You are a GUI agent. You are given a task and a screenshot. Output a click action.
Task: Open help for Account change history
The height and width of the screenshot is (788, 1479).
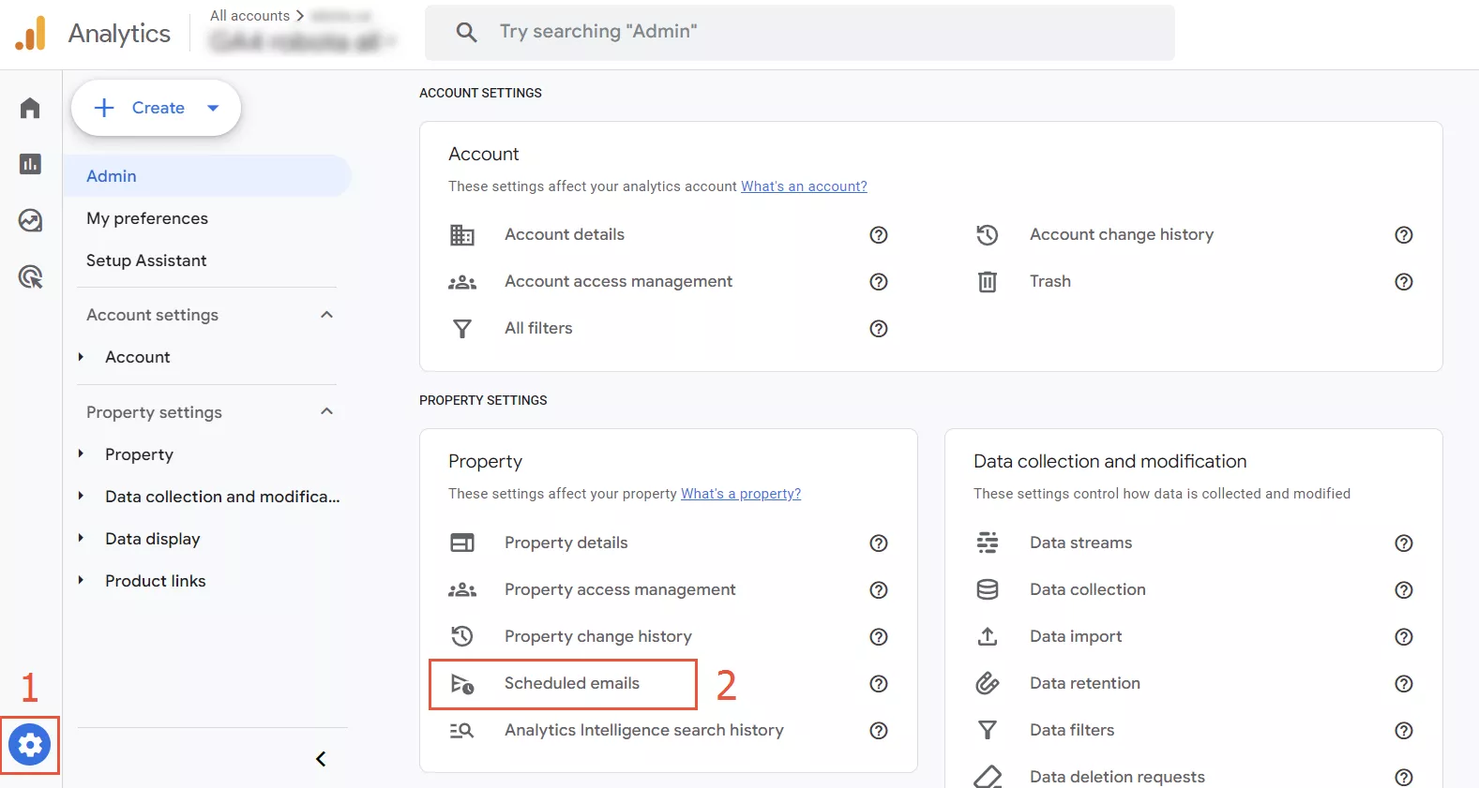(1404, 234)
